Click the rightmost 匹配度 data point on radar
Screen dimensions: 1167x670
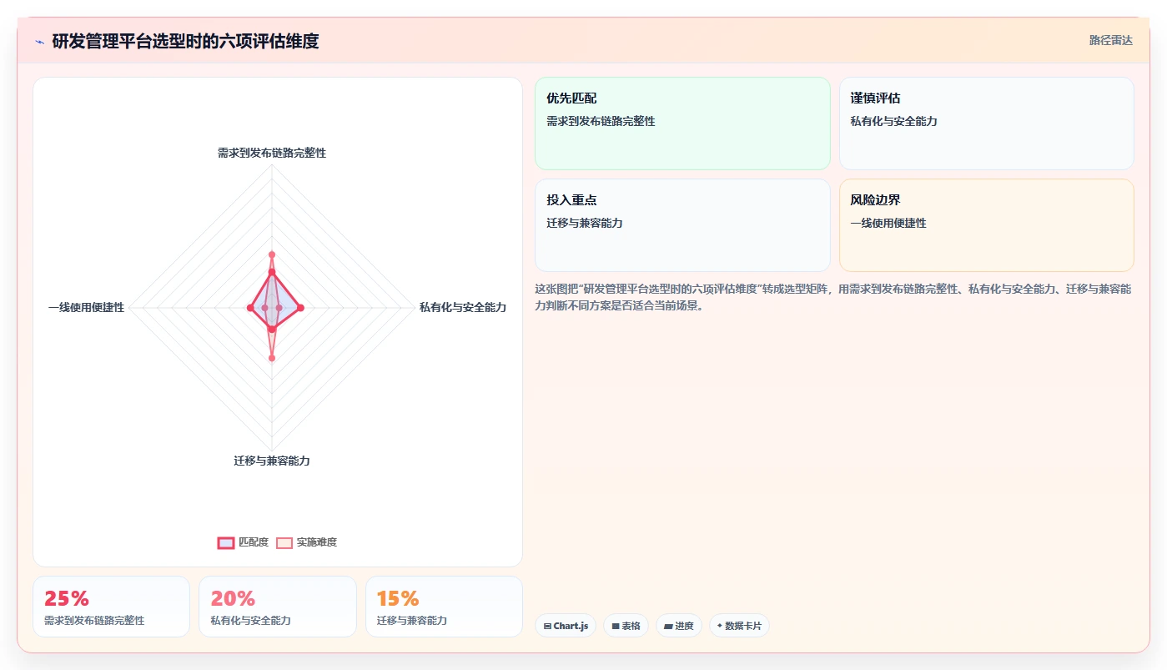tap(301, 308)
